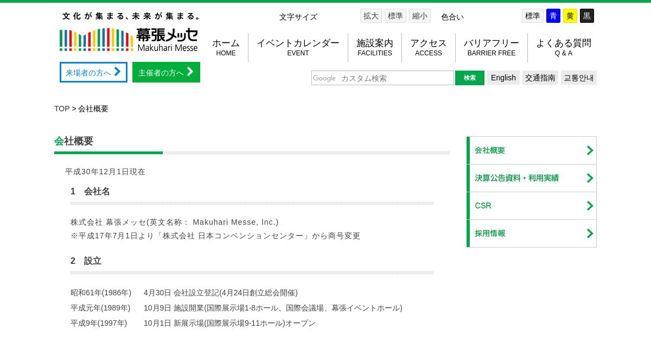Click the 平成9年(1997年) row
Screen dimensions: 651x342
[x=193, y=323]
